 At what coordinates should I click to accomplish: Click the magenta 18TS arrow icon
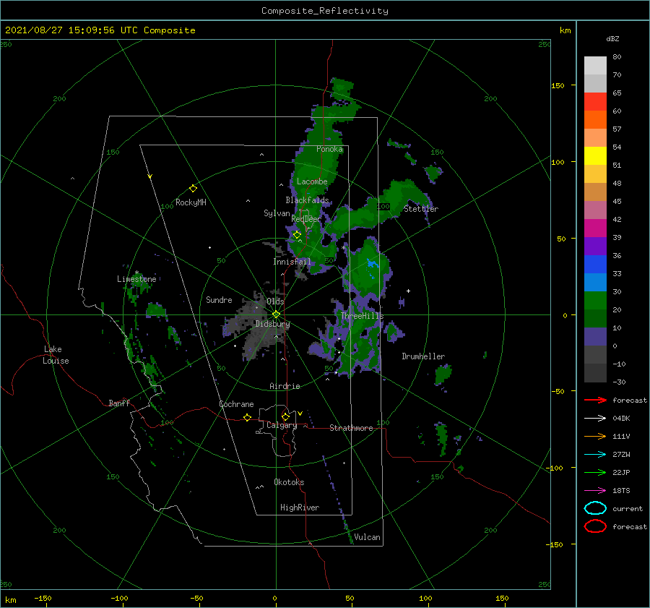pyautogui.click(x=595, y=491)
